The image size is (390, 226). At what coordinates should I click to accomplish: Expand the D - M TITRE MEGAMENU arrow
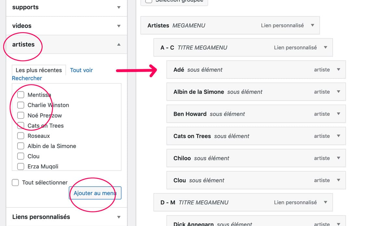[x=325, y=202]
